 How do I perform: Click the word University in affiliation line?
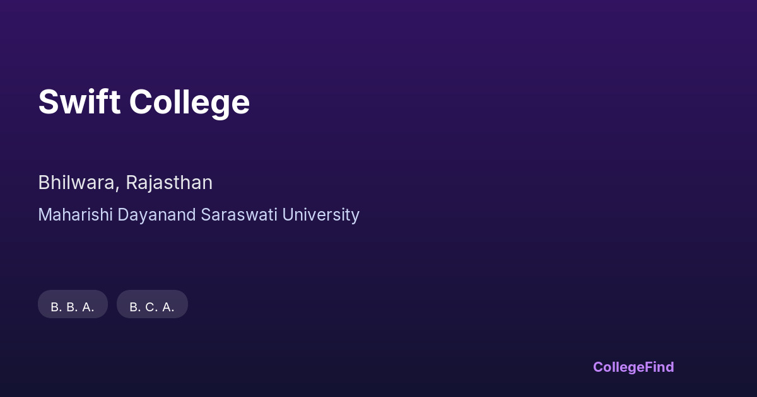click(320, 215)
